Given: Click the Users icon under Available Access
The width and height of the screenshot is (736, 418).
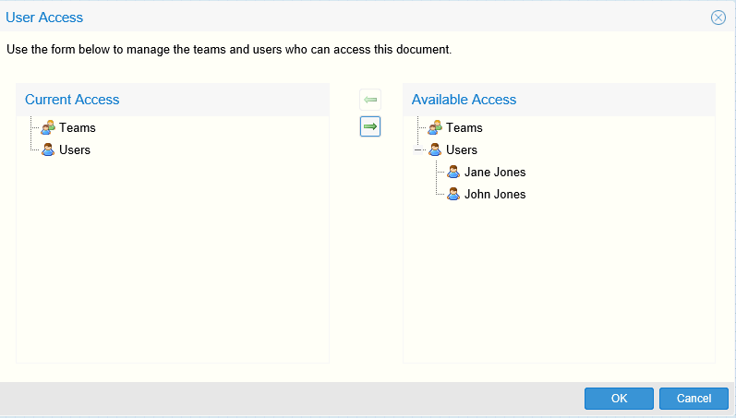Looking at the screenshot, I should coord(435,149).
